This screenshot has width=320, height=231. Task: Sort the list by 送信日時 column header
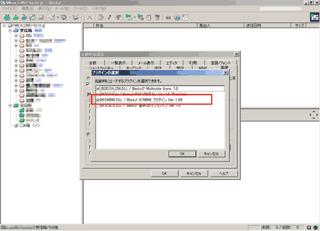coord(267,25)
